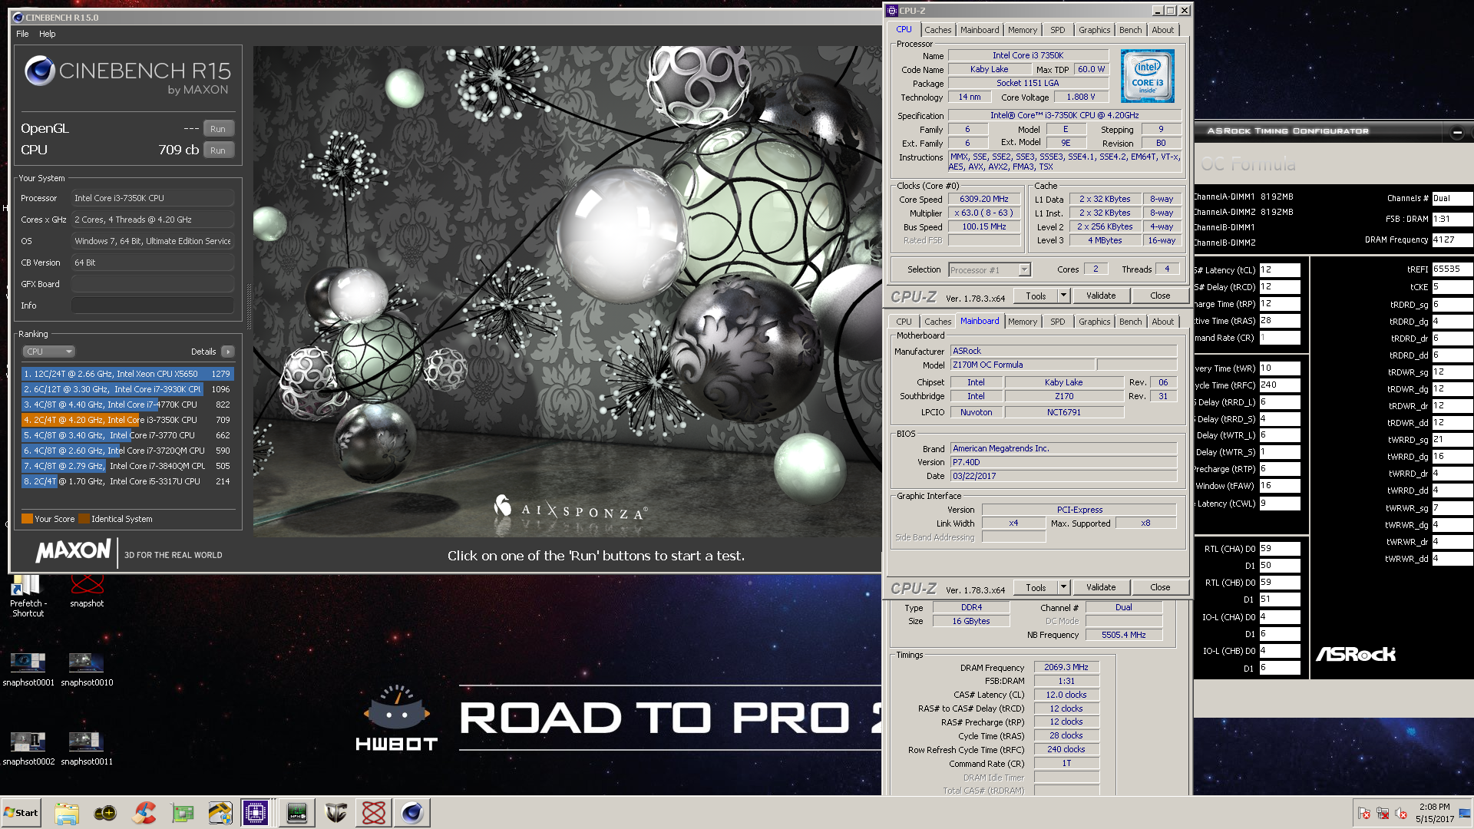
Task: Select snaphsot0002 desktop thumbnail
Action: click(28, 748)
